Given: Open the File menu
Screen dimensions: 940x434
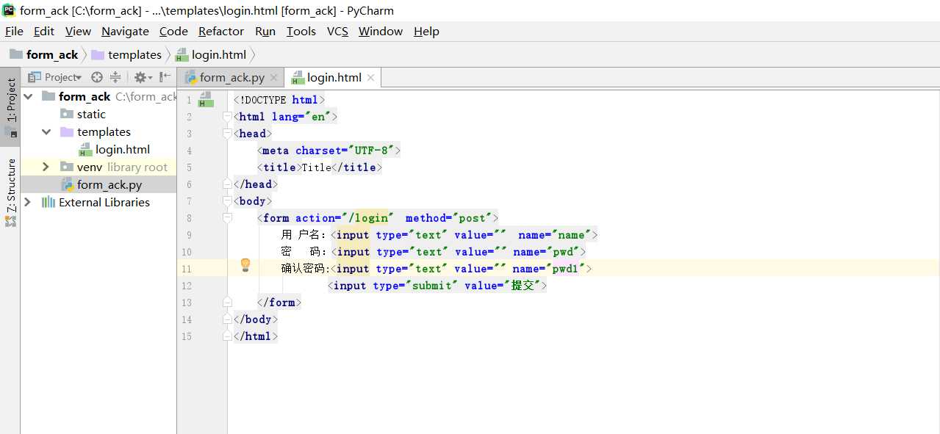Looking at the screenshot, I should (x=14, y=31).
